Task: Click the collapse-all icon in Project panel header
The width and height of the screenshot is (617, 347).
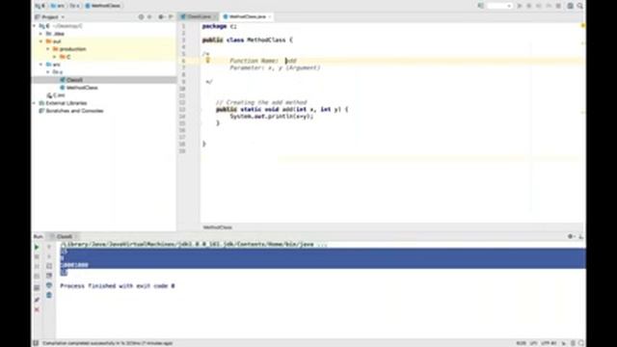Action: pyautogui.click(x=149, y=17)
